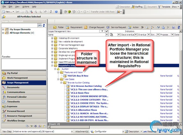Create a new Action item

tap(133, 27)
